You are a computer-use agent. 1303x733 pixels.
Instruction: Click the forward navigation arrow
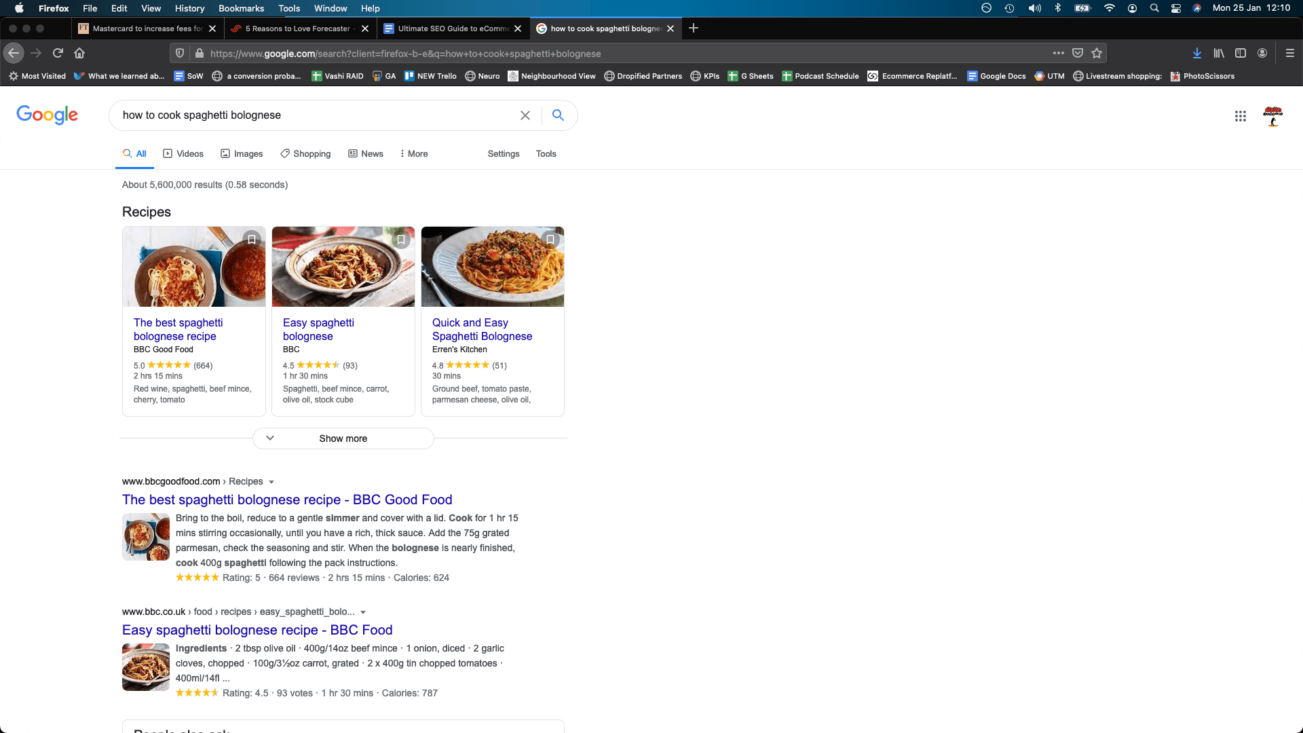(36, 53)
